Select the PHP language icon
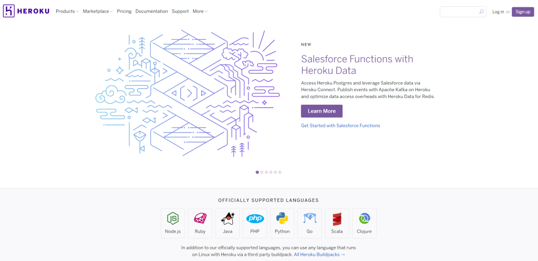Screen dimensions: 538x261 click(255, 223)
